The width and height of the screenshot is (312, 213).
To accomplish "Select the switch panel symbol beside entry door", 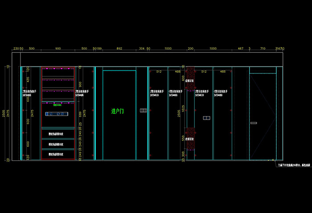I will coord(143,110).
